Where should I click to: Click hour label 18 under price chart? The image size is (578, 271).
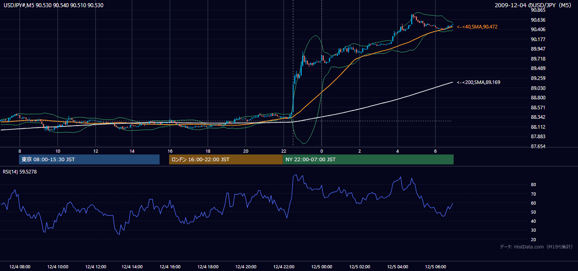[x=208, y=151]
